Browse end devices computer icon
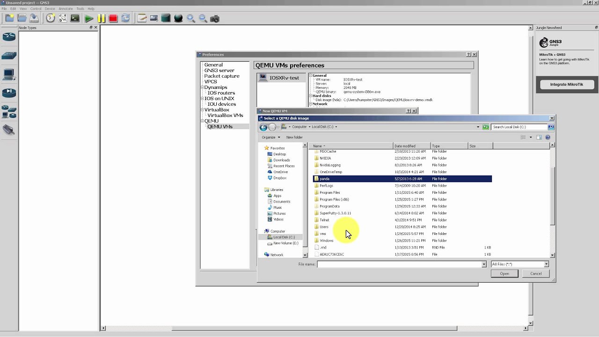Image resolution: width=599 pixels, height=337 pixels. click(9, 74)
